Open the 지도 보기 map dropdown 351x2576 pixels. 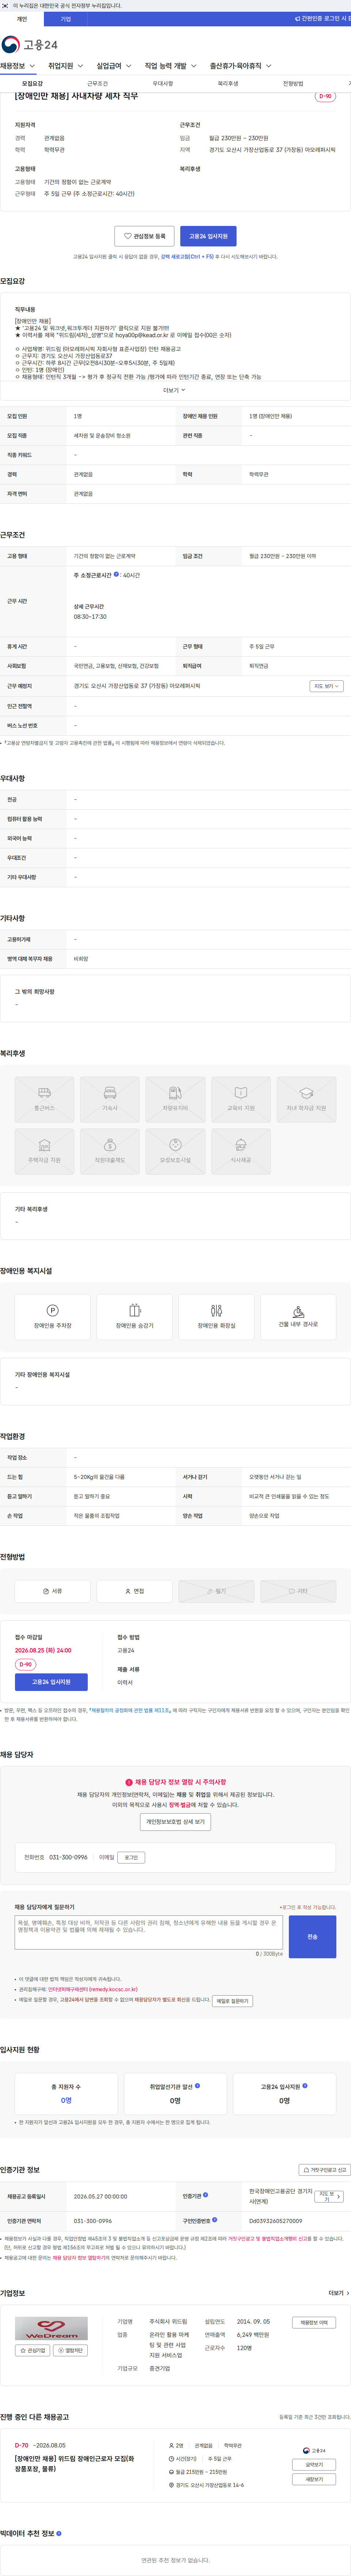[326, 686]
